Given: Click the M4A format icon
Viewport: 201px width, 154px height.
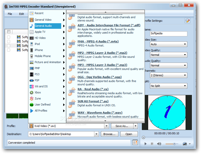Looking at the screenshot, I should [x=72, y=44].
